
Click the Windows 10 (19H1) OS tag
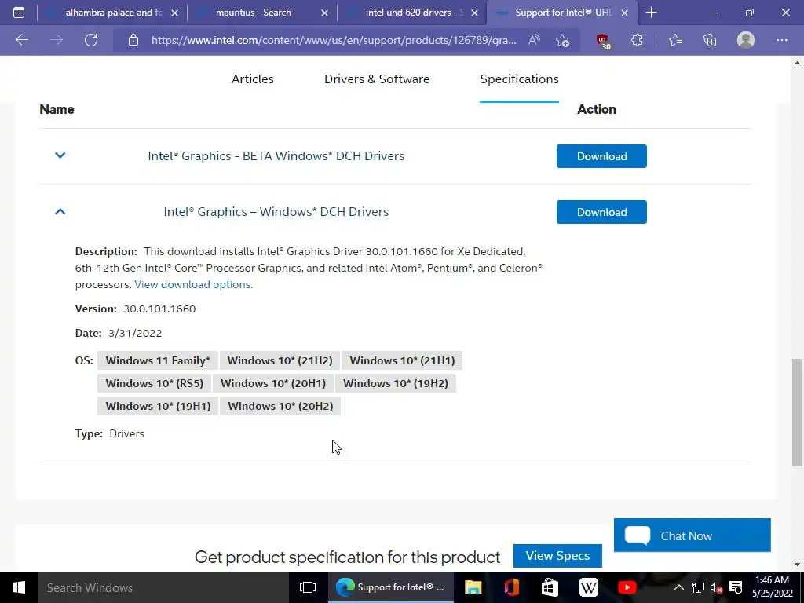click(x=158, y=406)
